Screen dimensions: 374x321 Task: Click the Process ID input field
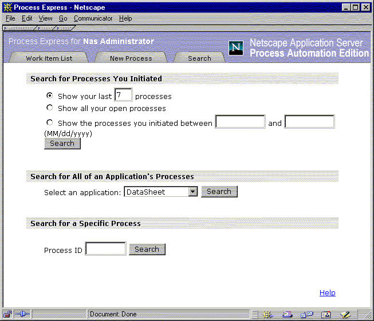105,249
